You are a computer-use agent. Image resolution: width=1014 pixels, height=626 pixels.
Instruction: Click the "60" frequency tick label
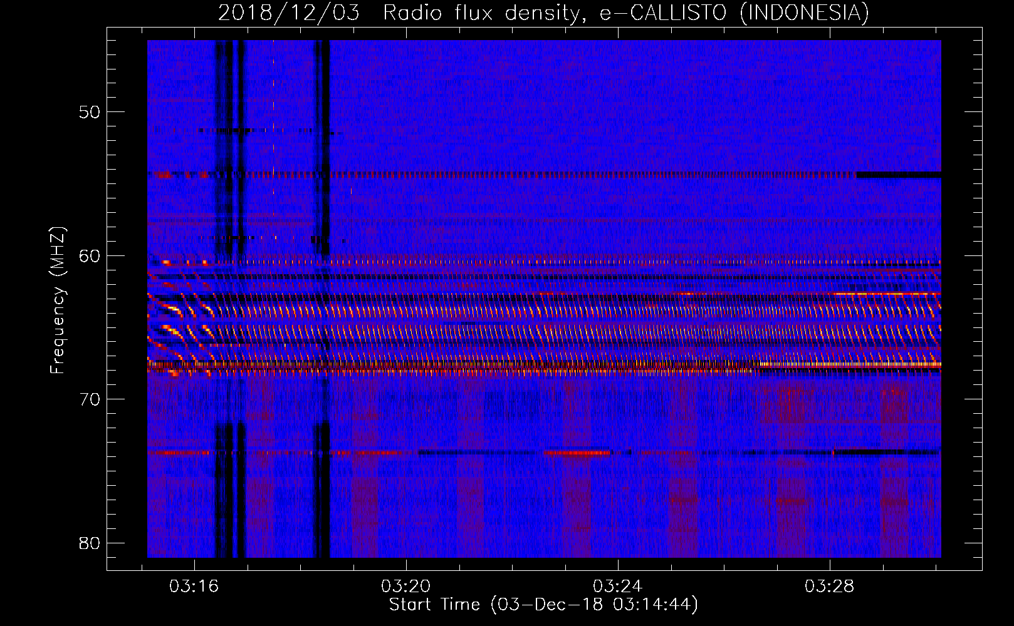coord(90,256)
